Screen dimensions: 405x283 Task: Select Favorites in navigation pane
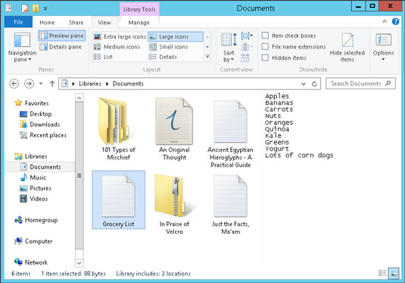tap(32, 103)
